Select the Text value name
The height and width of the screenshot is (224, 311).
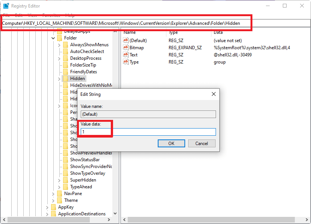pyautogui.click(x=133, y=55)
